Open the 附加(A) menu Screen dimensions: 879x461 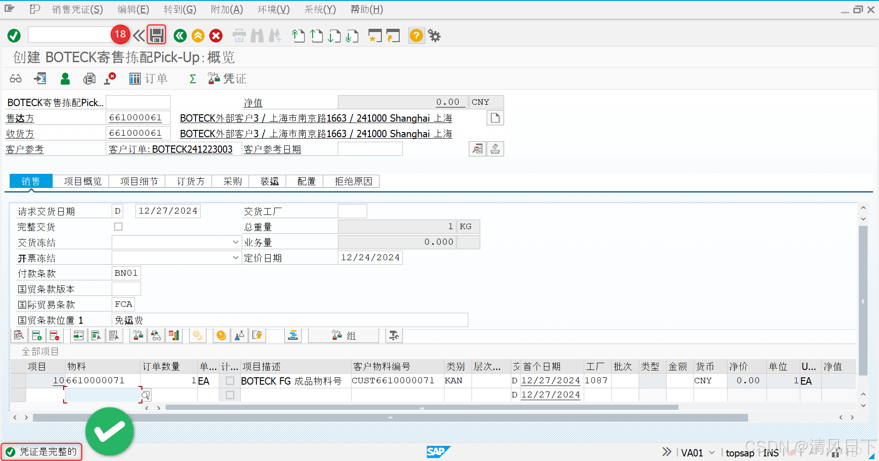click(x=227, y=10)
